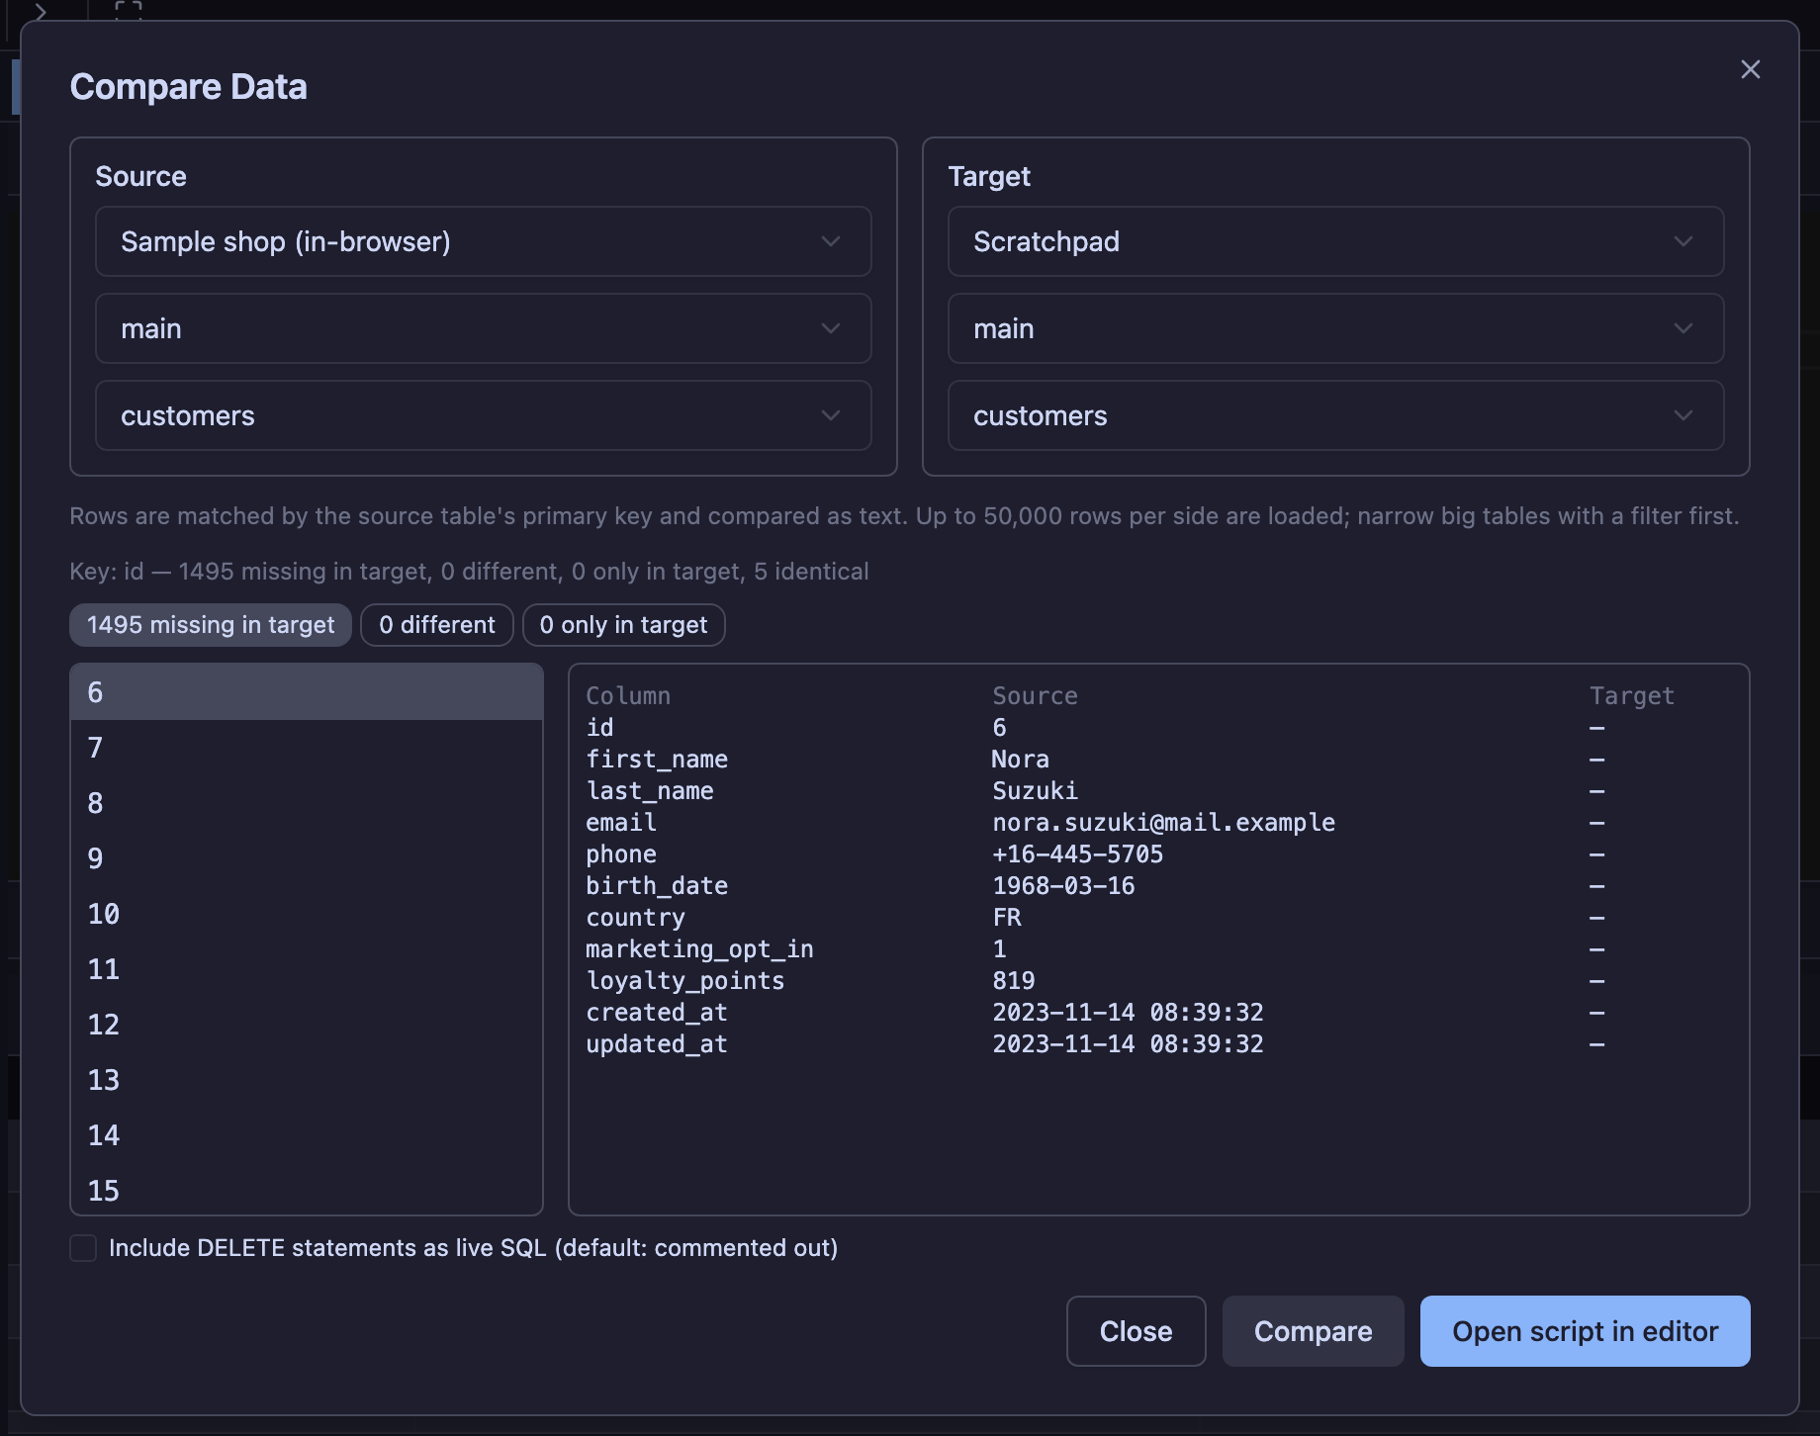The width and height of the screenshot is (1820, 1436).
Task: Select row key 7 in the list
Action: (x=307, y=748)
